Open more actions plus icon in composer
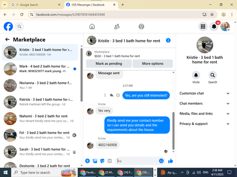Viewport: 237px width, 177px height. click(x=87, y=161)
